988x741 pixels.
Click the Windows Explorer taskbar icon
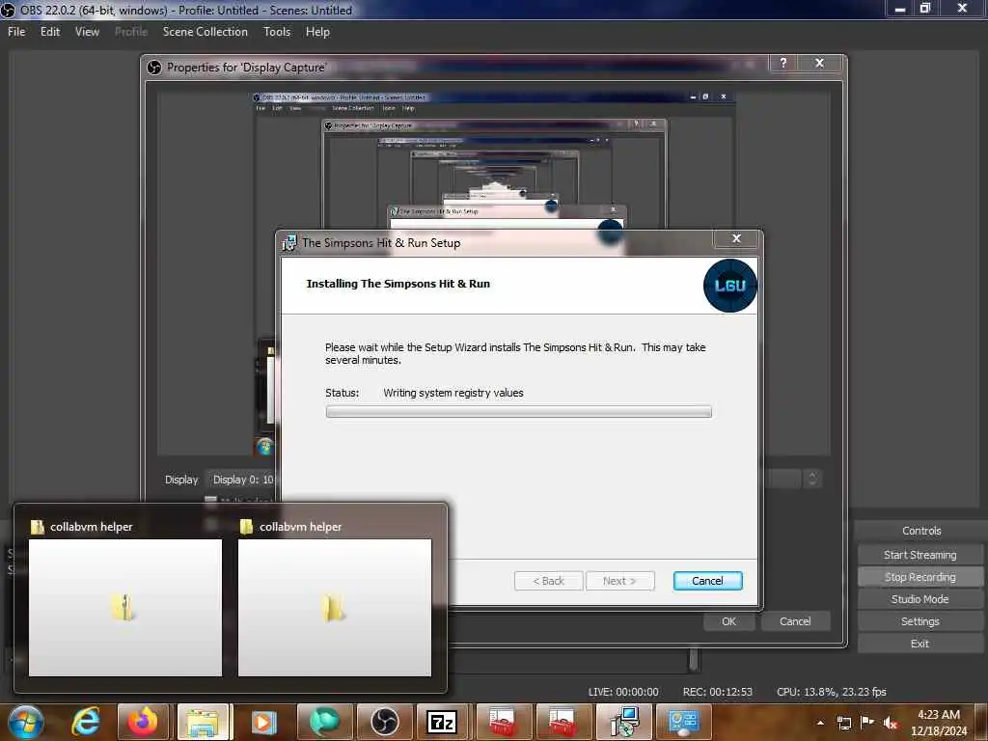203,722
